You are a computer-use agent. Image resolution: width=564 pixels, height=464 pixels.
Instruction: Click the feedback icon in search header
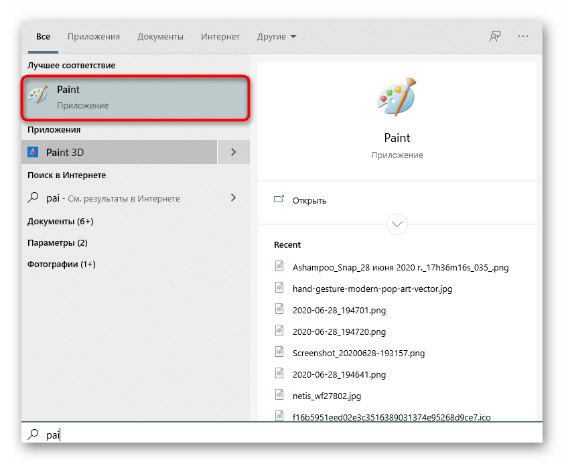(495, 36)
